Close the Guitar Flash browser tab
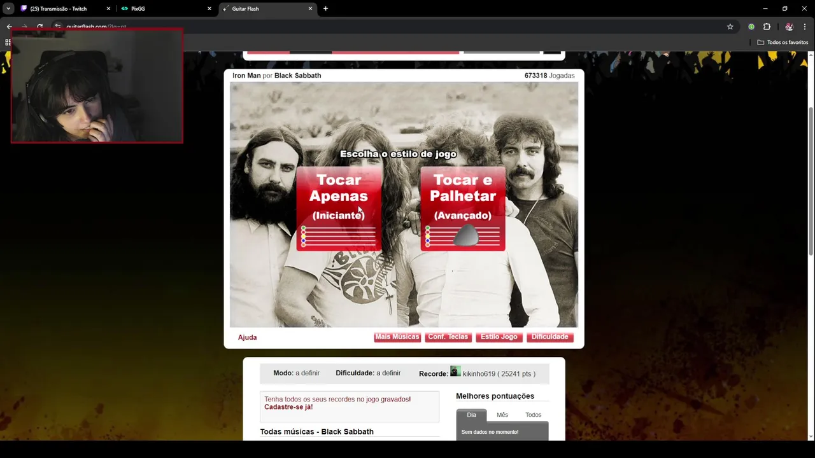Viewport: 815px width, 458px height. point(311,9)
